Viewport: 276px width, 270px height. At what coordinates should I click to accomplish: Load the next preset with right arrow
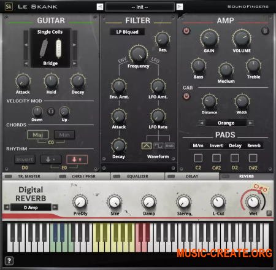[180, 7]
